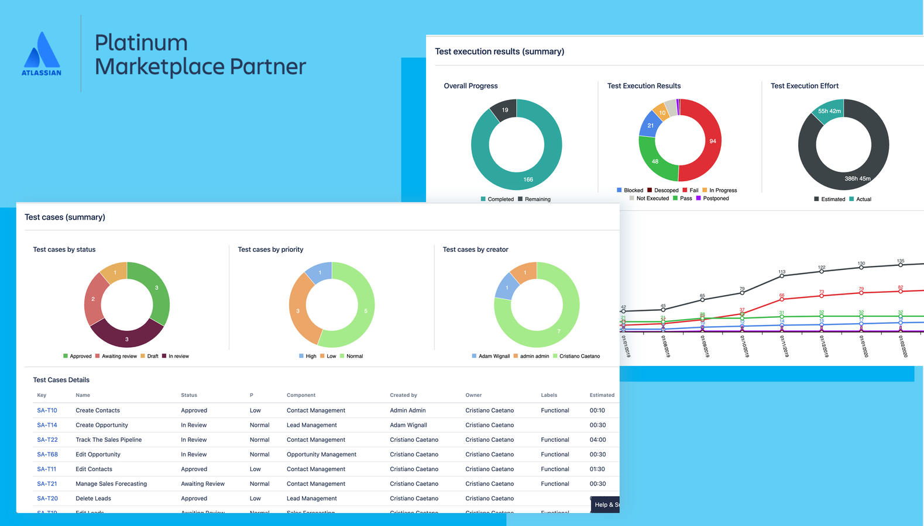Screen dimensions: 924x526
Task: Click the Owner column header
Action: [473, 395]
